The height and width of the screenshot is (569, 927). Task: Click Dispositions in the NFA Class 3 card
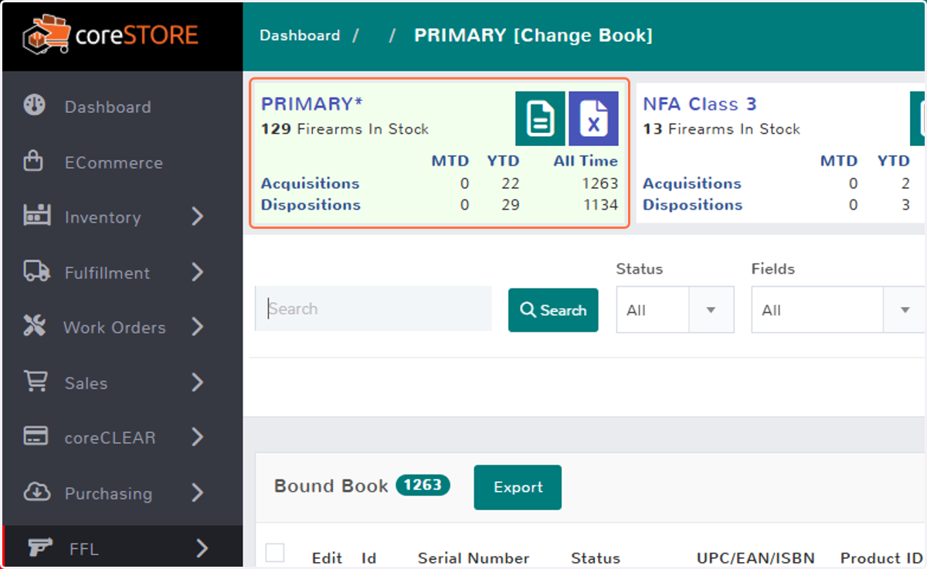[692, 205]
